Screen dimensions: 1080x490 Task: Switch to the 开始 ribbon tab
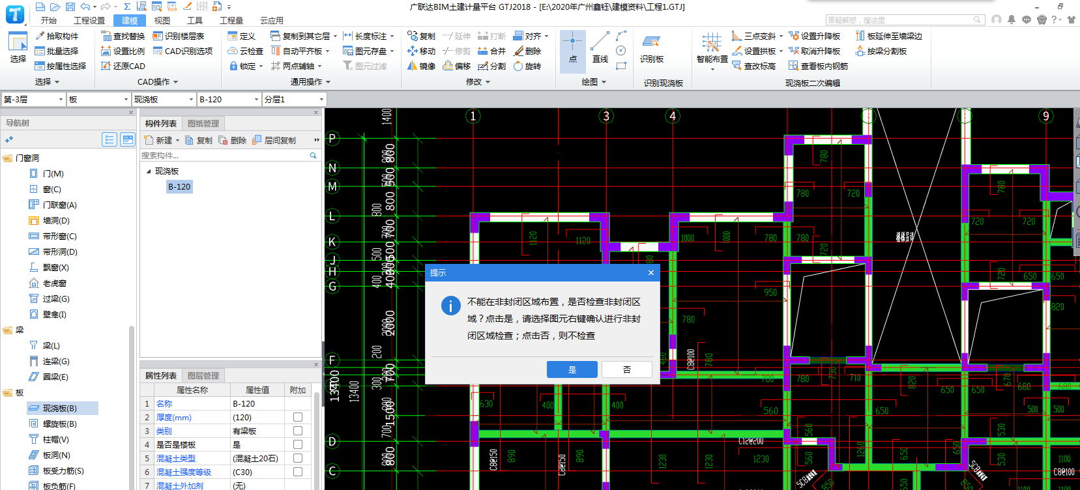tap(48, 20)
